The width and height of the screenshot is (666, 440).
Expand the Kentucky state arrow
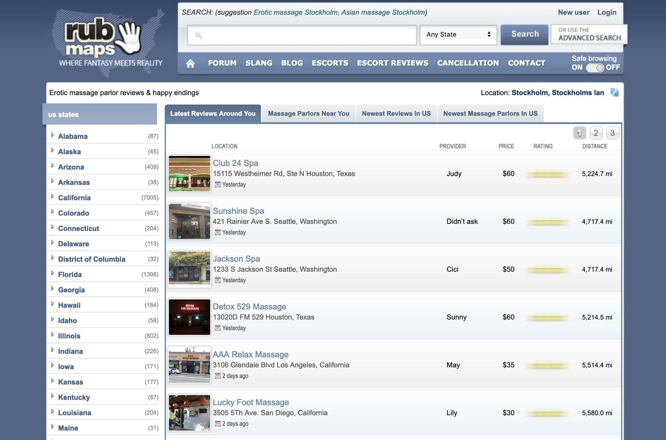point(52,396)
